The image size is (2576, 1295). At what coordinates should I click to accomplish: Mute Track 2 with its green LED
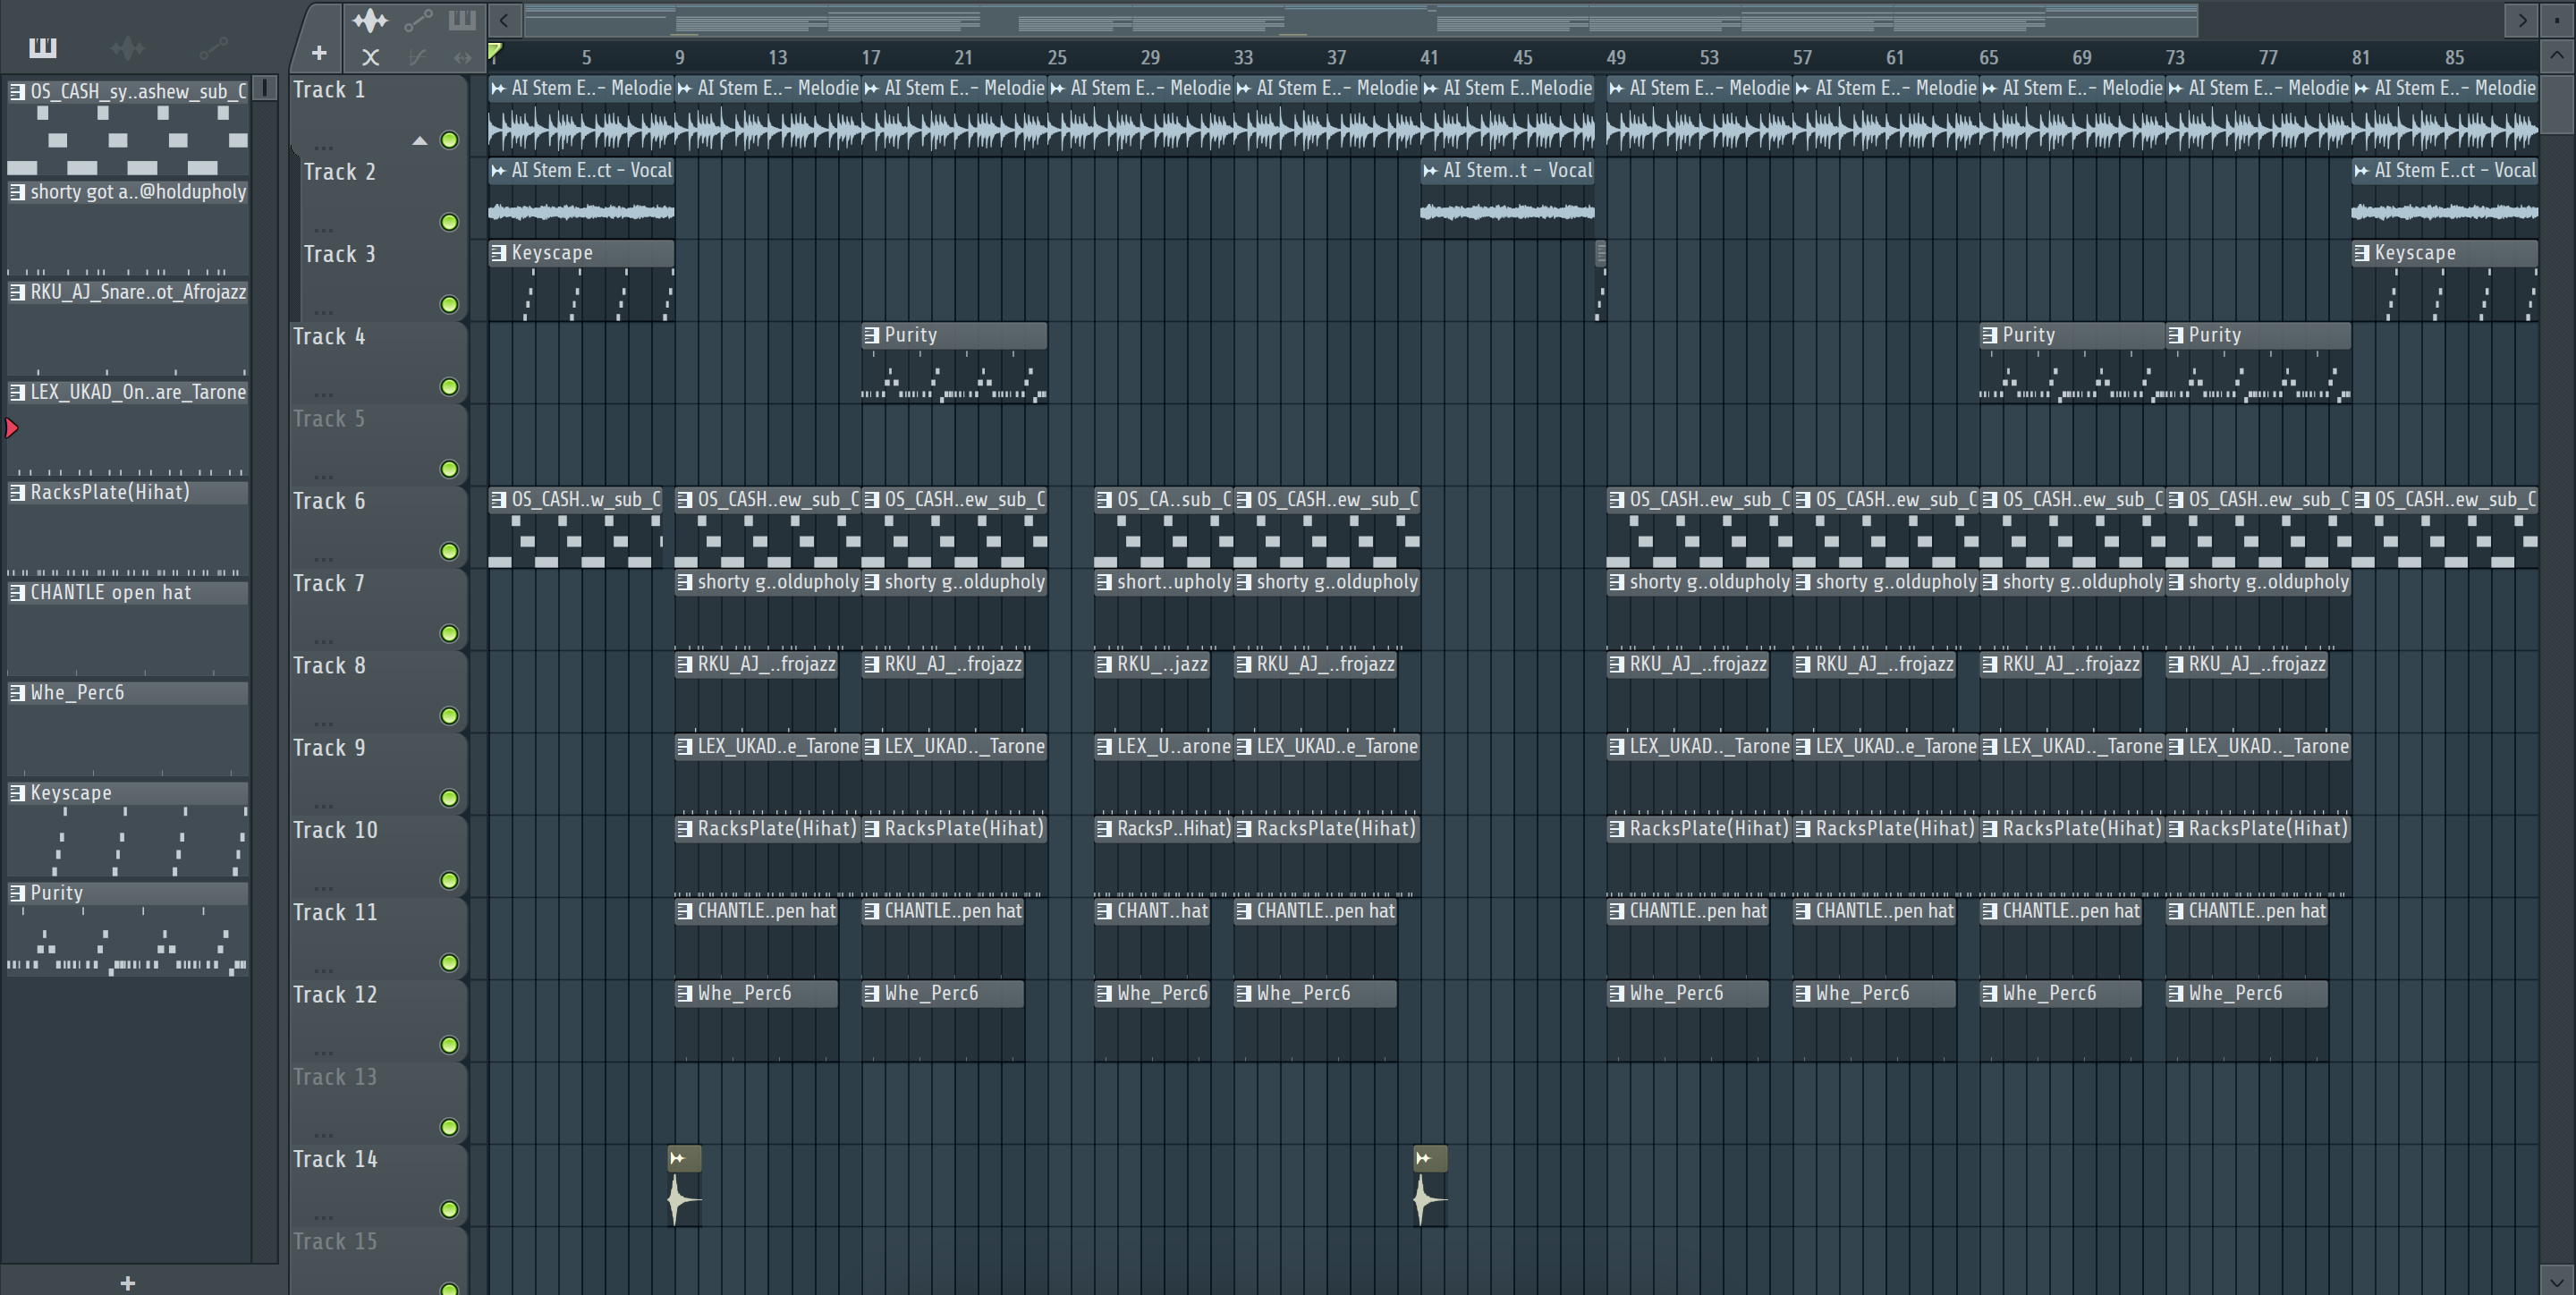450,222
